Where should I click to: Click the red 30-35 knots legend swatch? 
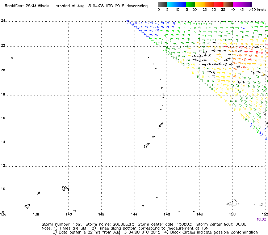coord(219,4)
